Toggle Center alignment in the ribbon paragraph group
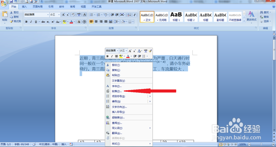 [96, 21]
